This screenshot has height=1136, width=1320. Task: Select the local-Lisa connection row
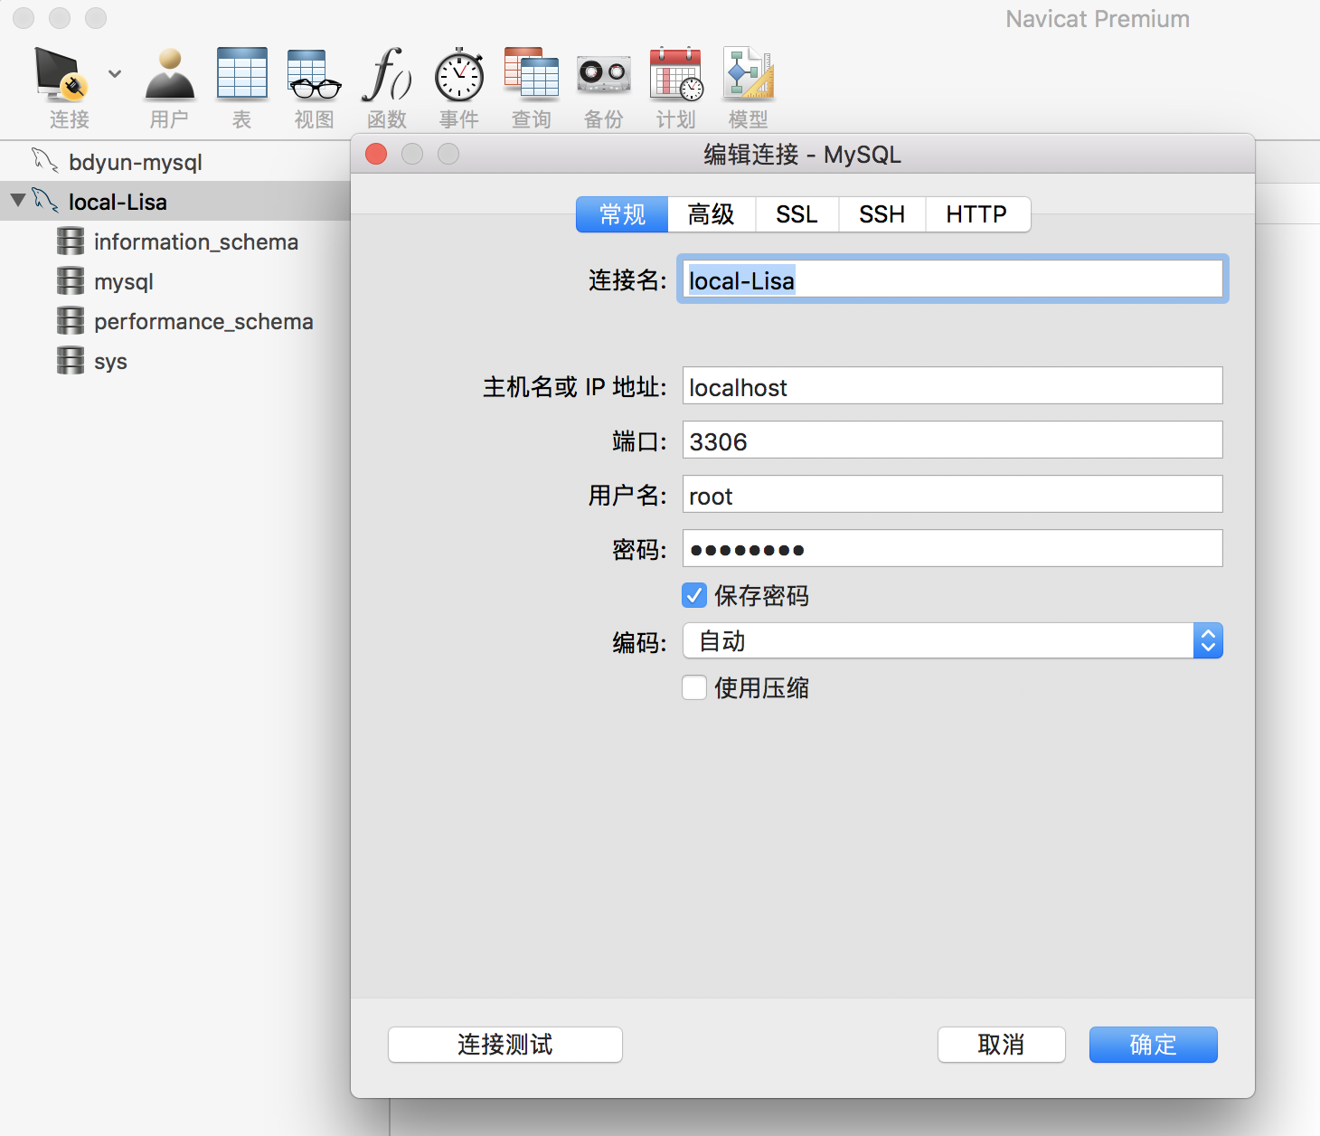(175, 202)
